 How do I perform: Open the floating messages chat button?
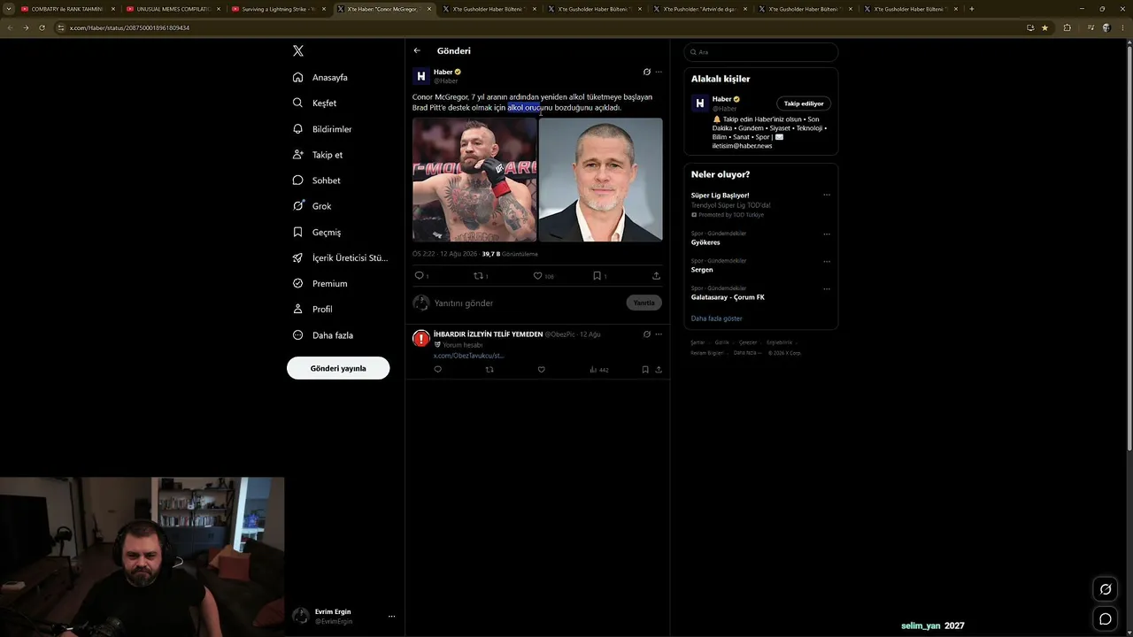1106,619
